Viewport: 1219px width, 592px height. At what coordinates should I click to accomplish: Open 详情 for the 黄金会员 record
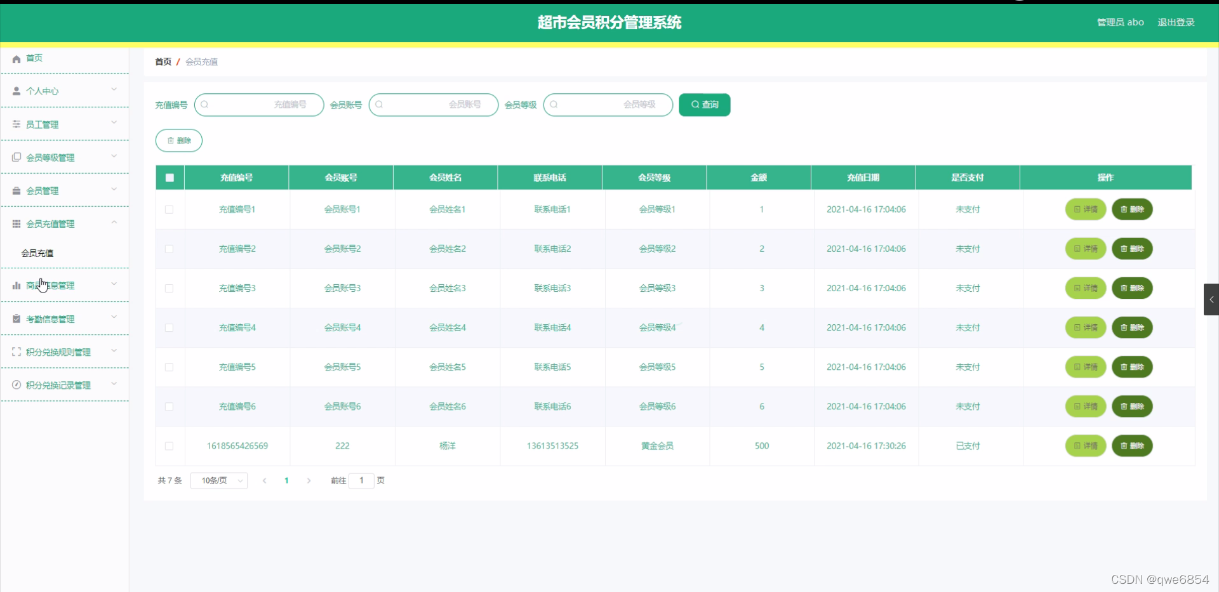tap(1085, 446)
